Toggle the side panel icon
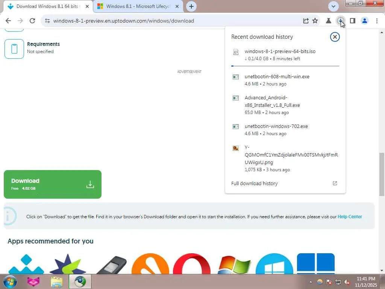The height and width of the screenshot is (289, 385). pos(353,21)
